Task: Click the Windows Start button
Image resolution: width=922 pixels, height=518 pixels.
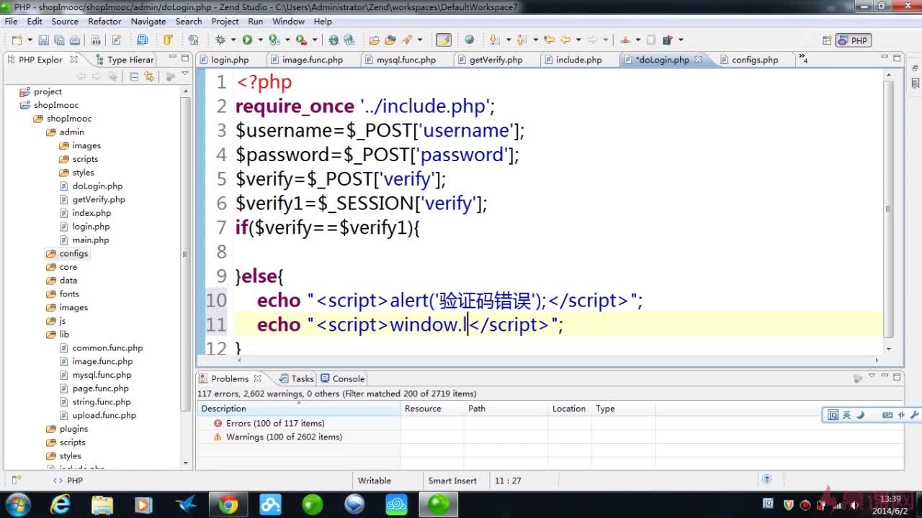Action: coord(17,504)
